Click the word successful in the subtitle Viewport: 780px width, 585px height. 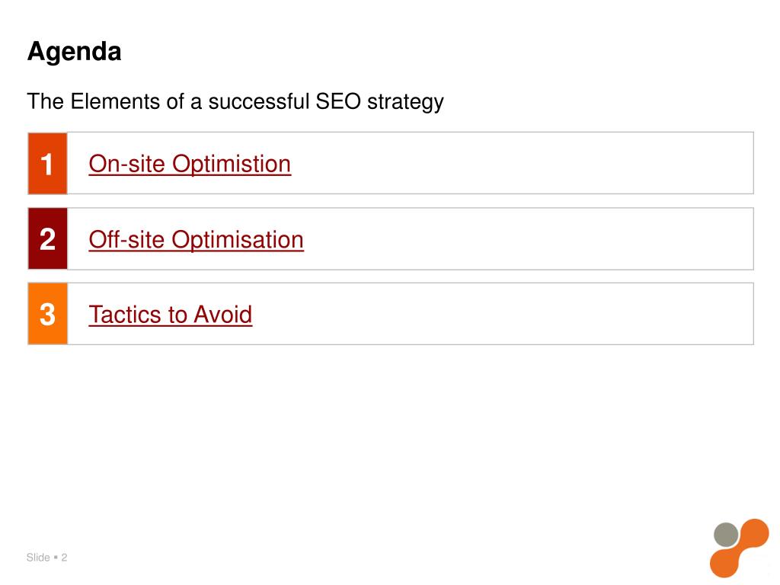[x=259, y=101]
